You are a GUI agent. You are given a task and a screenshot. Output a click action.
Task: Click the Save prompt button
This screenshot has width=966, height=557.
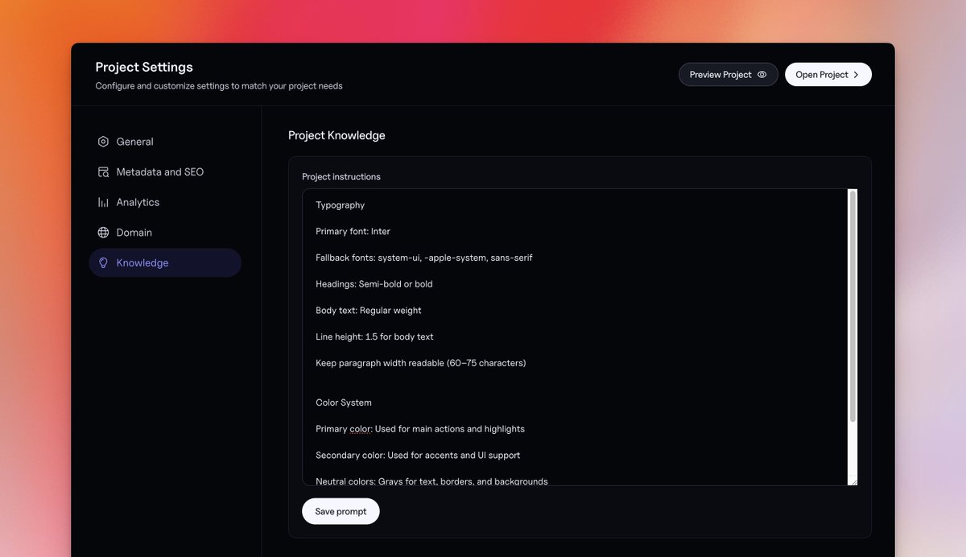click(341, 511)
